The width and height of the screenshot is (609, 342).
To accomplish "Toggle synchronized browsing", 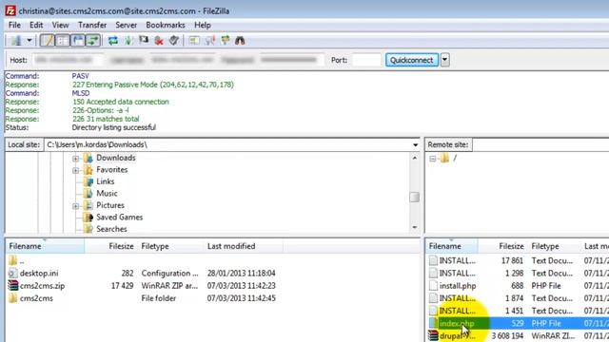I will click(x=226, y=40).
